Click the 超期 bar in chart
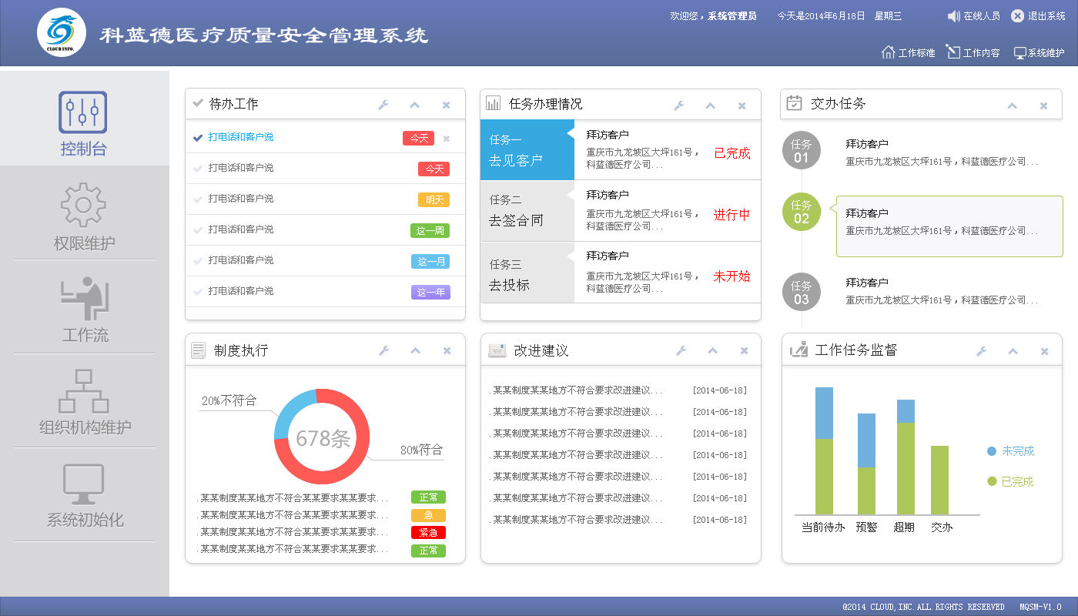 click(906, 457)
